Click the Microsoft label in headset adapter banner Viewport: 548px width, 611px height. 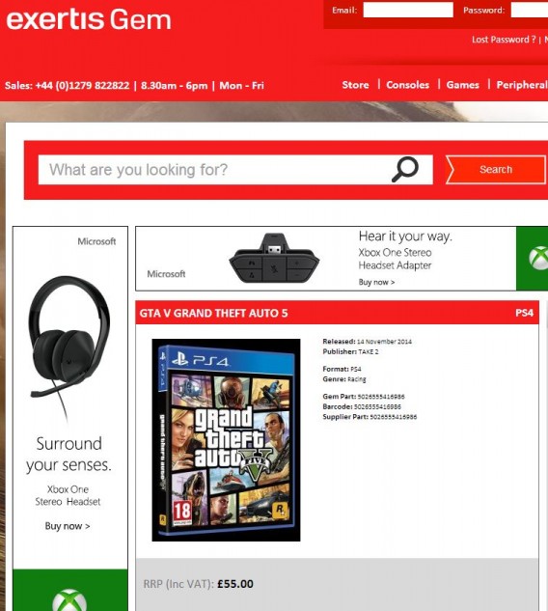[x=166, y=274]
